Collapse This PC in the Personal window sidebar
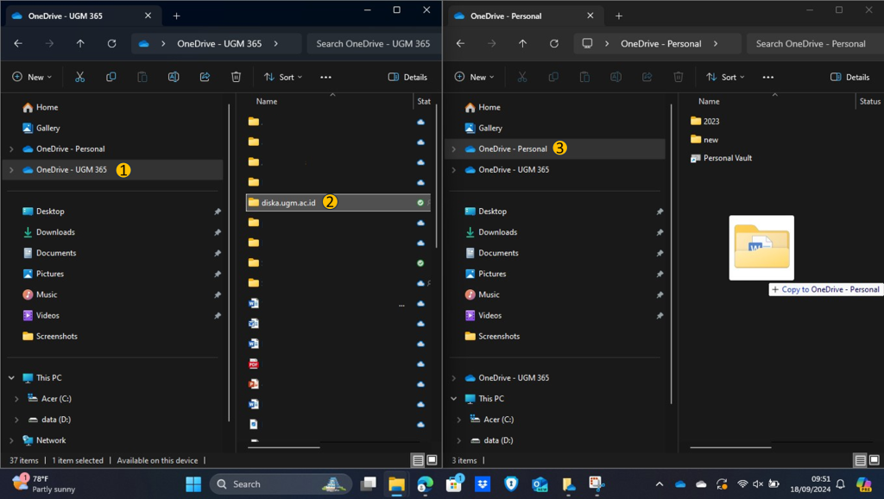884x499 pixels. pyautogui.click(x=453, y=399)
